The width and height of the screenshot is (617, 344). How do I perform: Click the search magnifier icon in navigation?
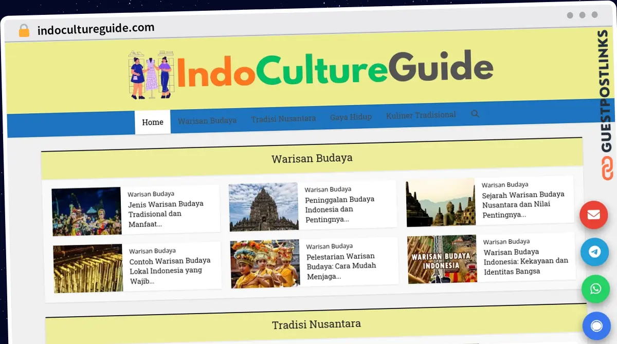(x=475, y=113)
